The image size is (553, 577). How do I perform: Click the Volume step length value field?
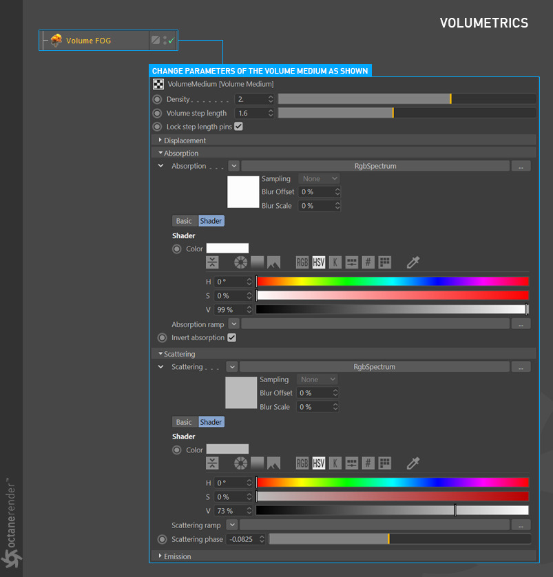(251, 113)
